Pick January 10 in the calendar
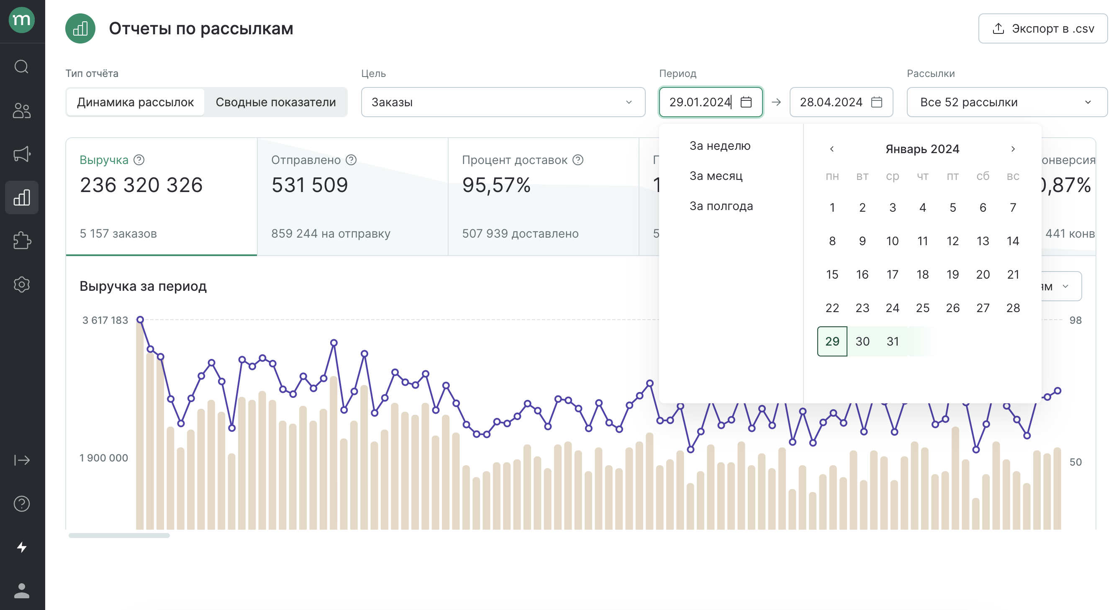Viewport: 1119px width, 610px height. tap(892, 241)
